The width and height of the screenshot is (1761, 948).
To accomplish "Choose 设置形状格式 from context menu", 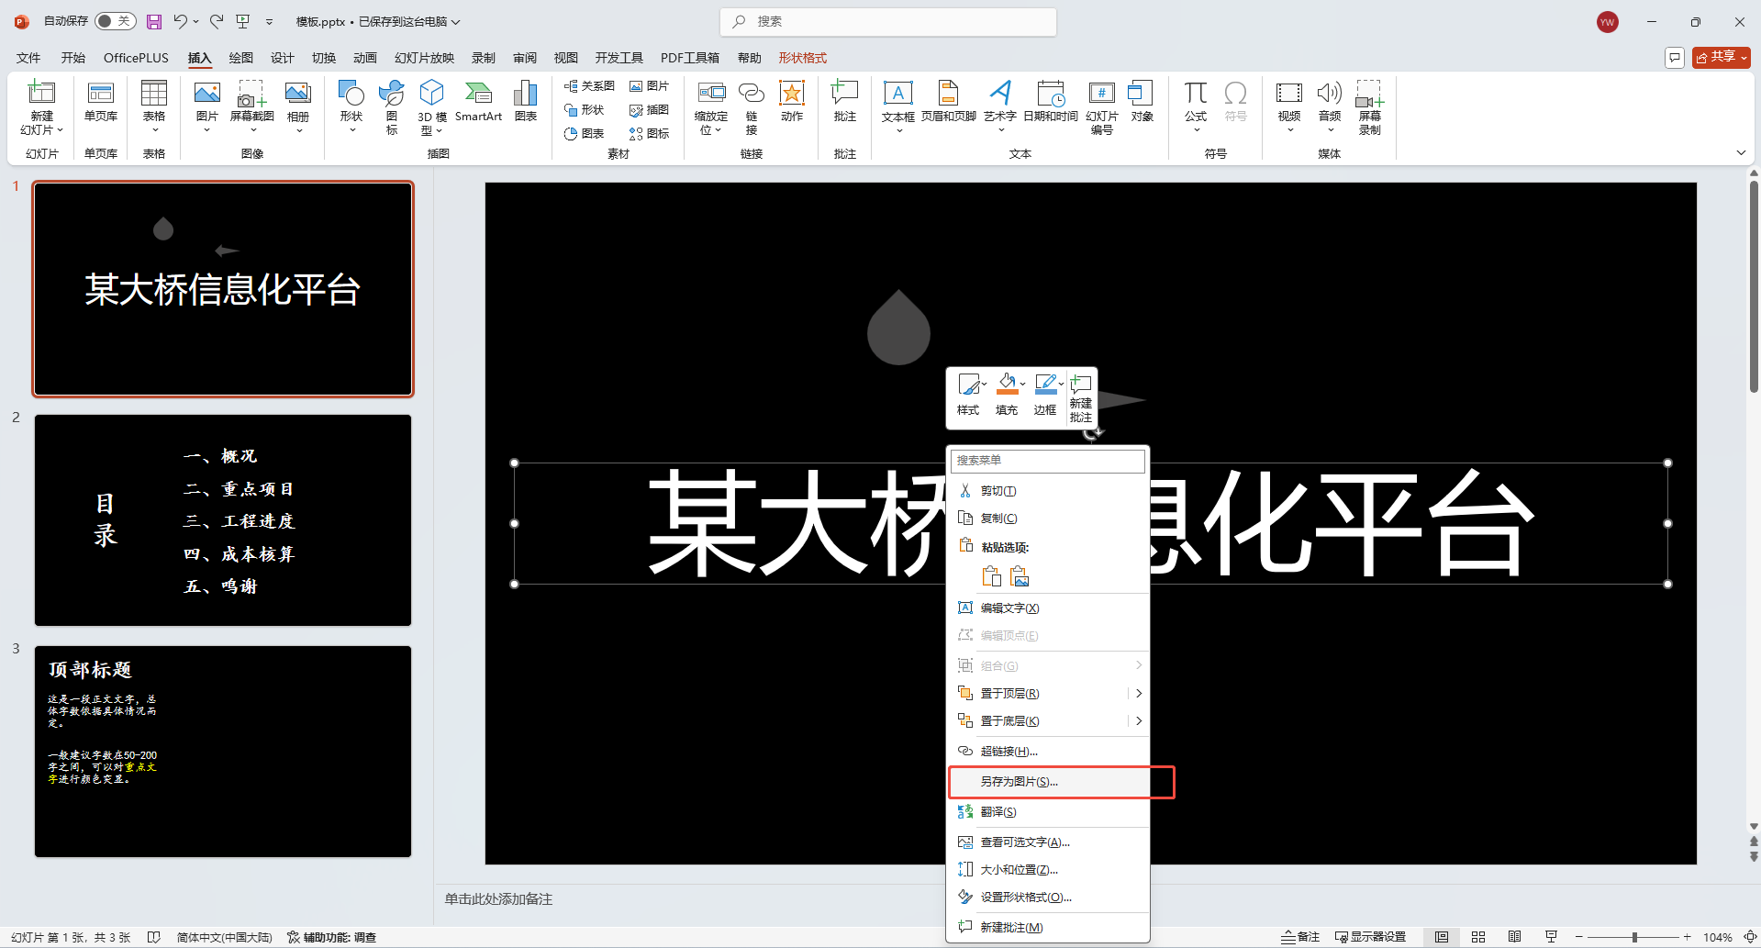I will pyautogui.click(x=1049, y=898).
